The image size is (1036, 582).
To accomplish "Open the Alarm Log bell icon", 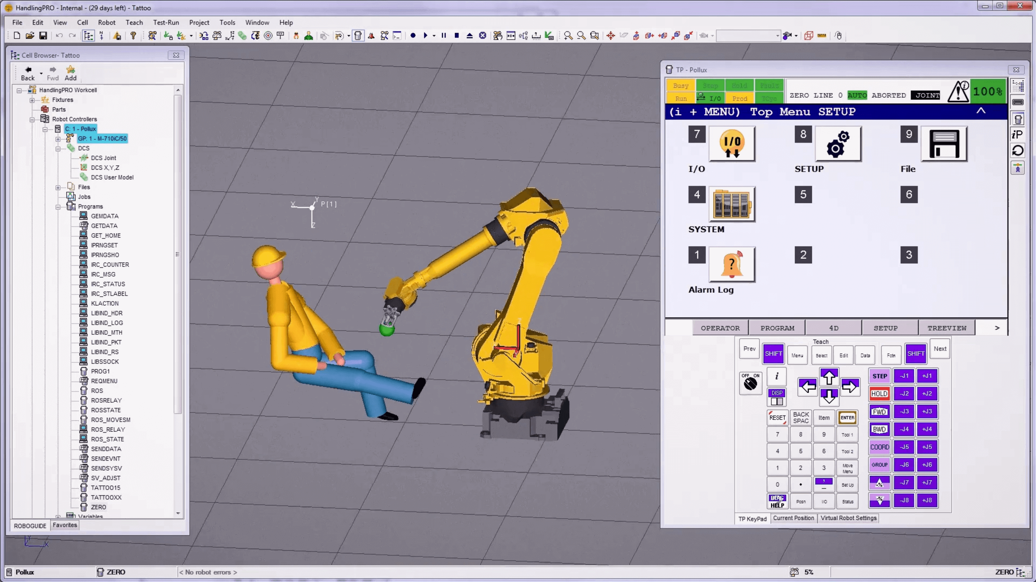I will click(732, 264).
